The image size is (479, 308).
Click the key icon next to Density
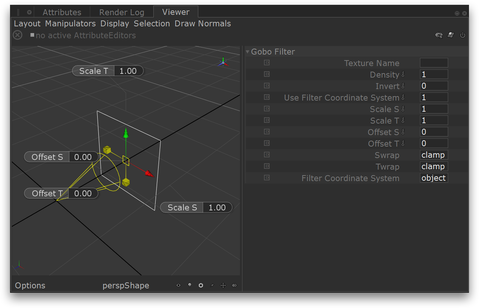403,75
